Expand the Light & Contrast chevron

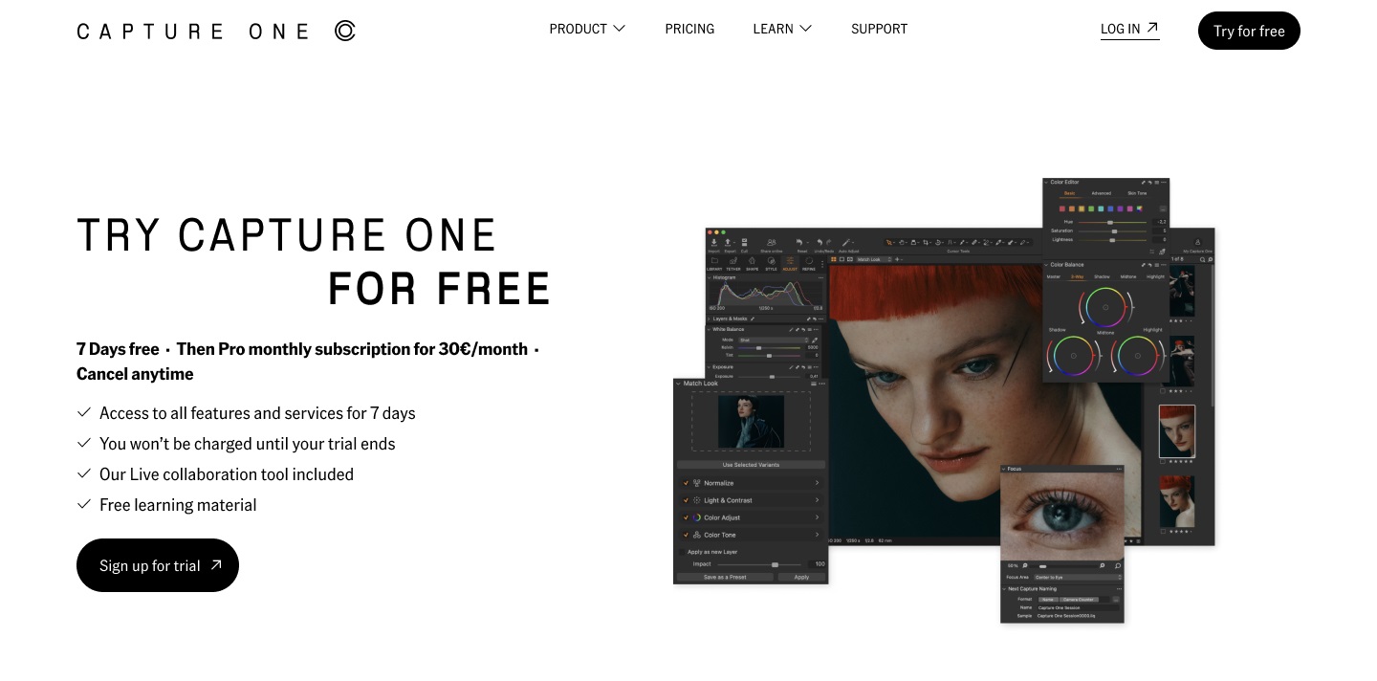tap(817, 500)
